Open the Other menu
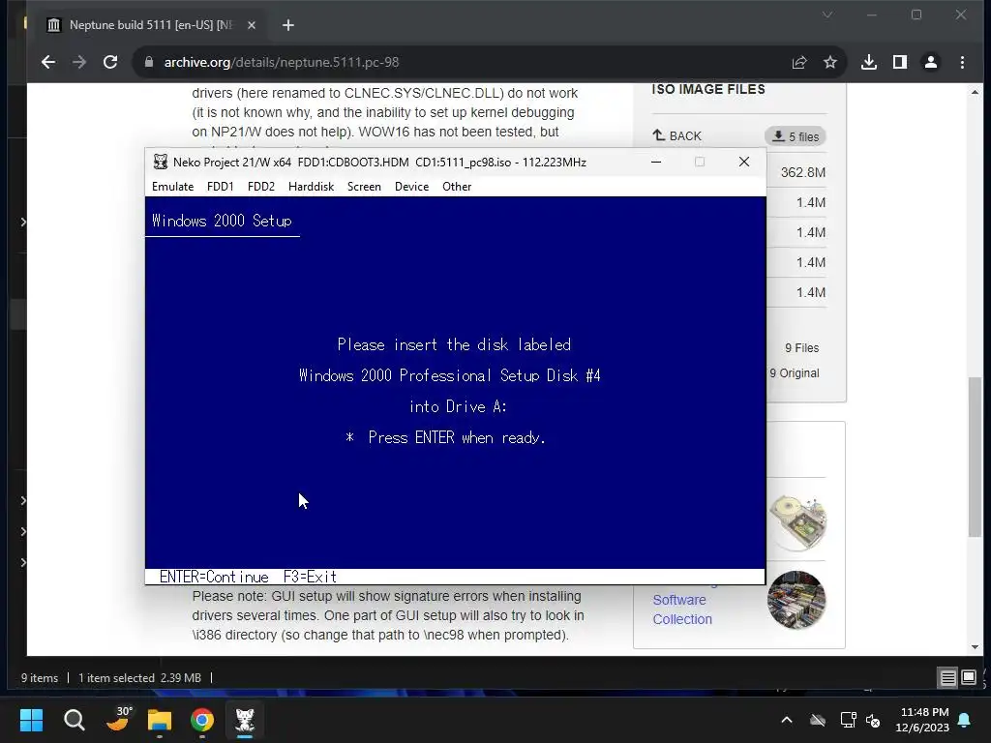The height and width of the screenshot is (743, 991). tap(457, 187)
